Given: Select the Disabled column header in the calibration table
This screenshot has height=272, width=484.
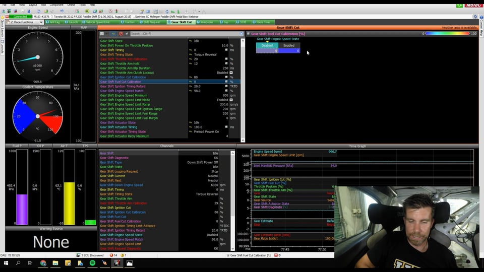Looking at the screenshot, I should click(267, 45).
